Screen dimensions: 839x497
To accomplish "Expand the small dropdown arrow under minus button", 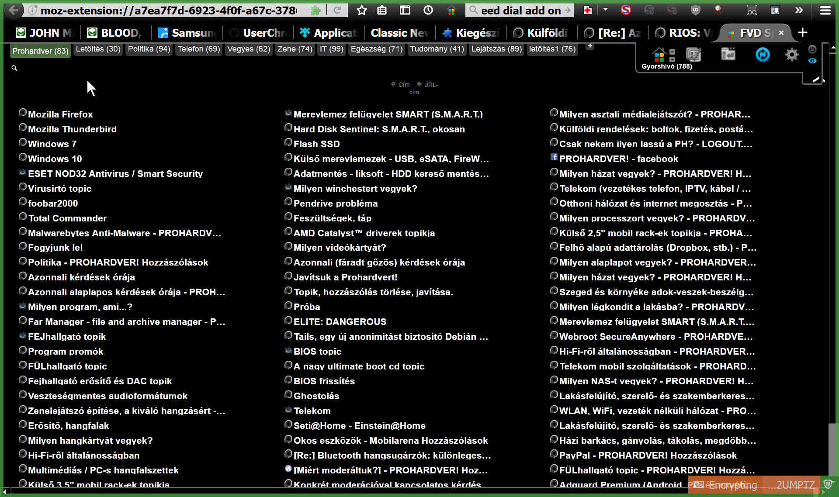I will click(673, 59).
